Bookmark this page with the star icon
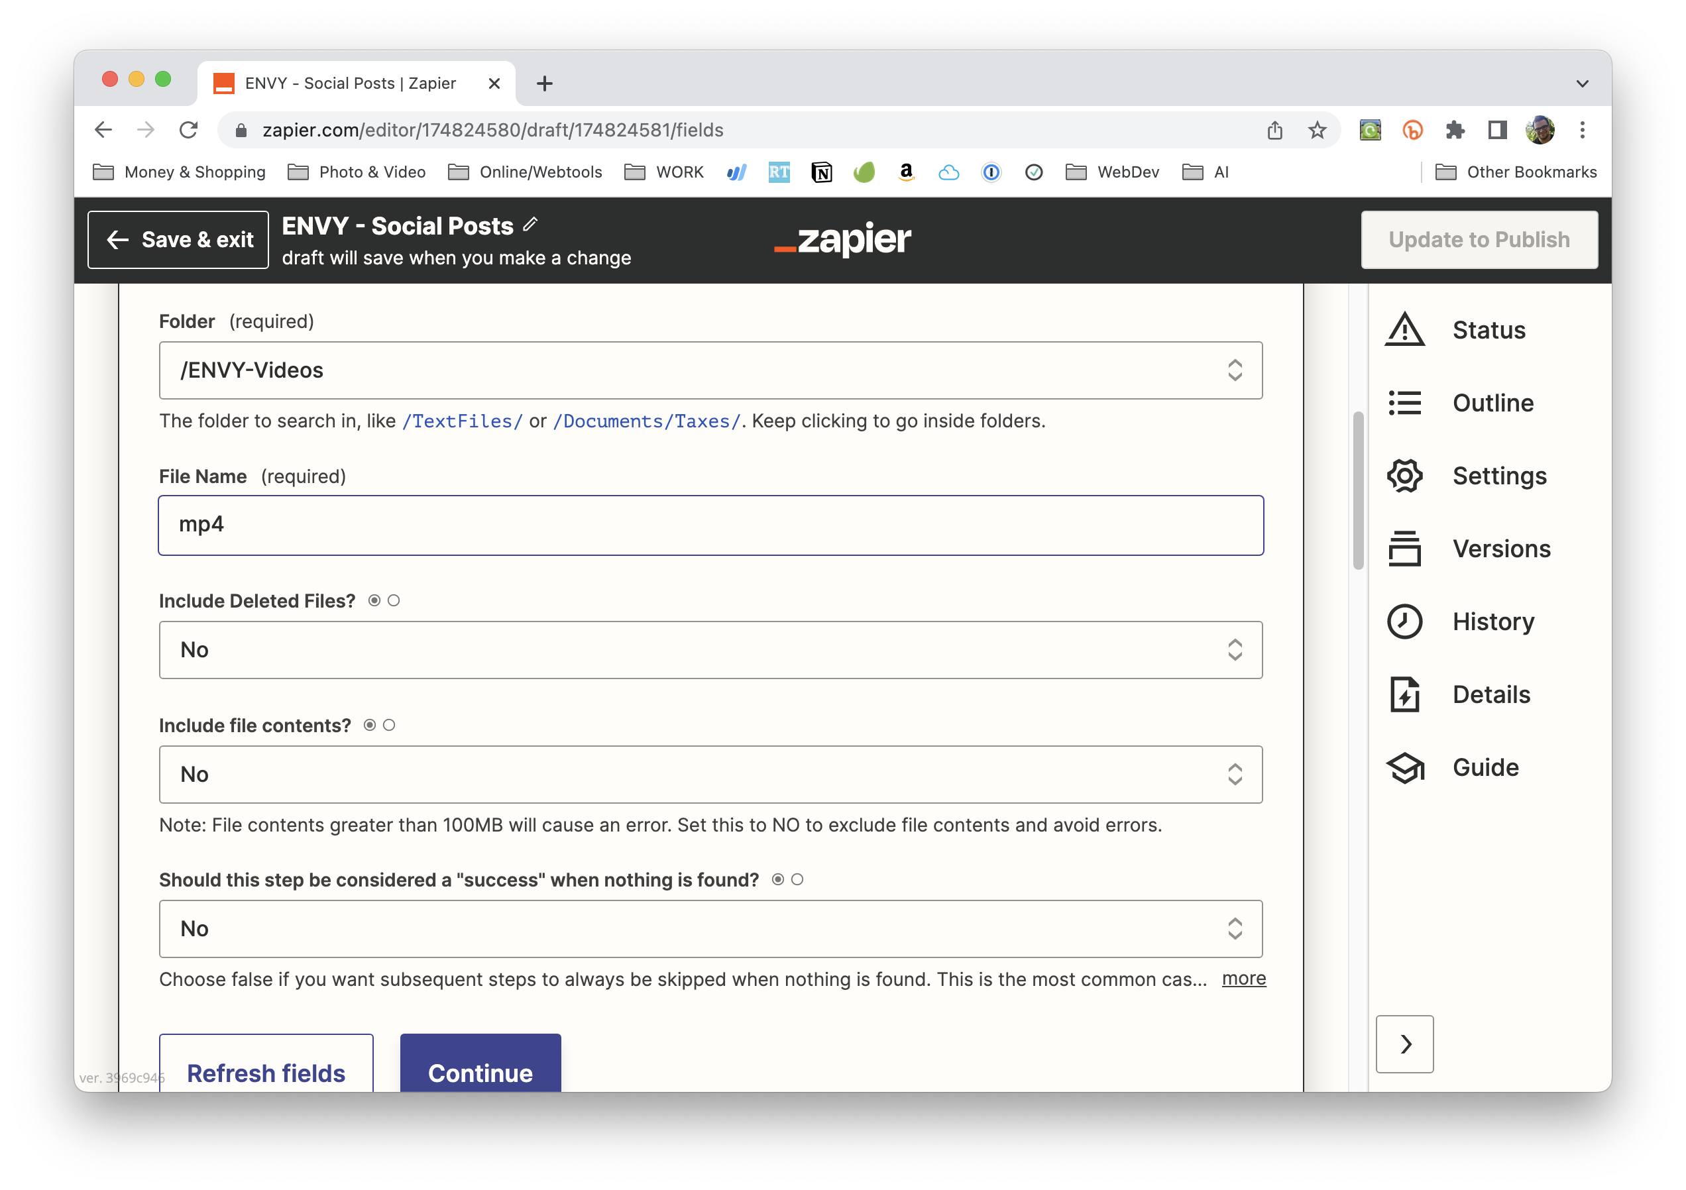1686x1190 pixels. point(1318,130)
